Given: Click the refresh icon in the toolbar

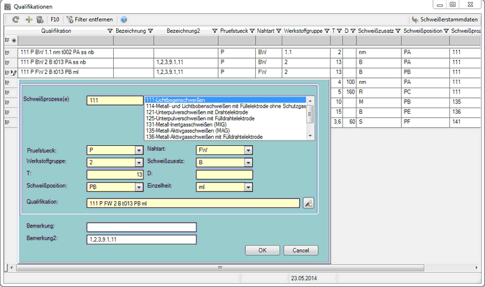Looking at the screenshot, I should pos(16,20).
